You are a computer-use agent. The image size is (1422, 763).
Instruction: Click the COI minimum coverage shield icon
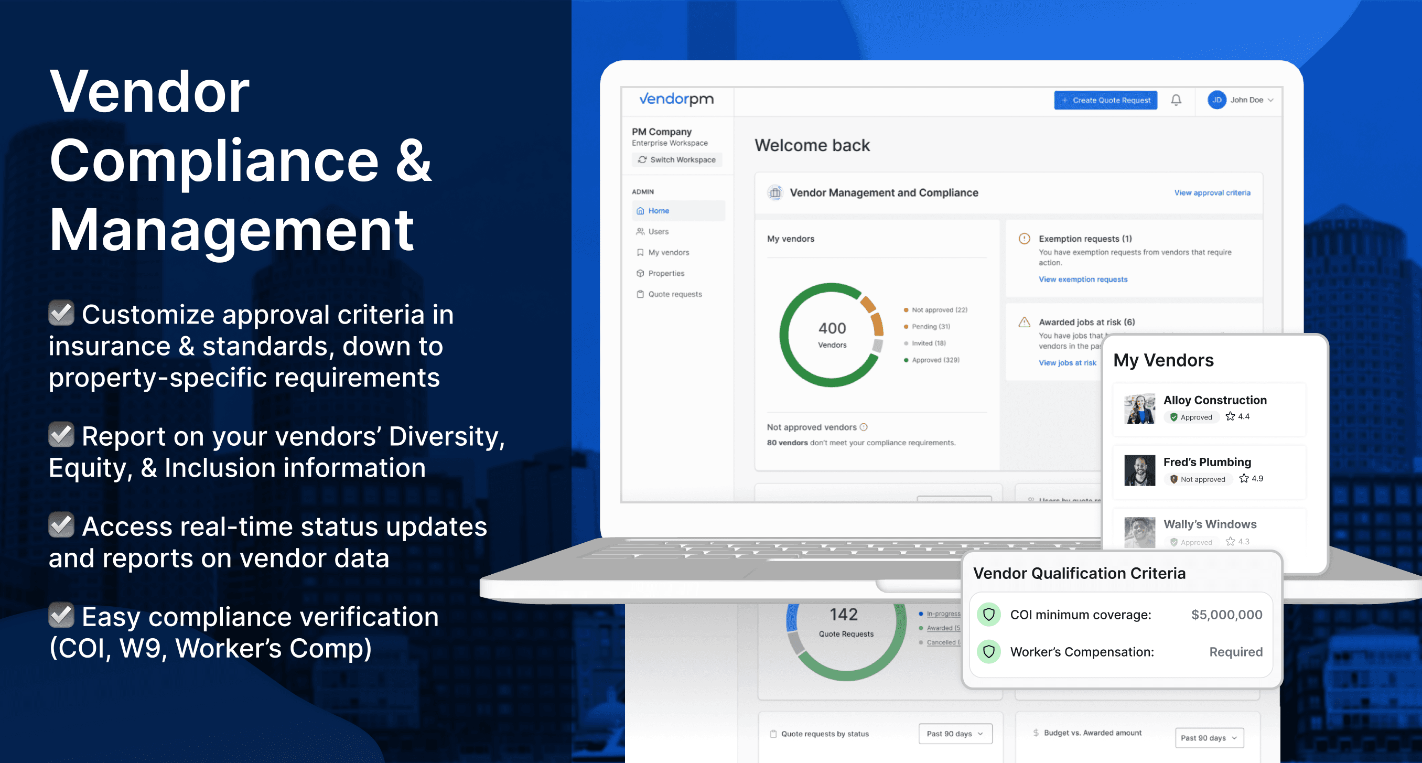[989, 615]
